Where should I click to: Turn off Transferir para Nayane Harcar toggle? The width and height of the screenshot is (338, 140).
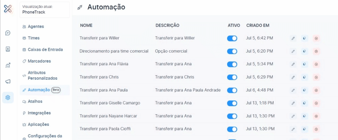pyautogui.click(x=232, y=116)
